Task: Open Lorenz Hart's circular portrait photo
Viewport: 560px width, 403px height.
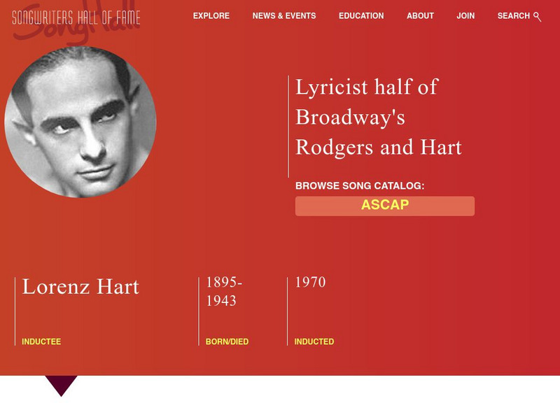Action: (x=77, y=126)
